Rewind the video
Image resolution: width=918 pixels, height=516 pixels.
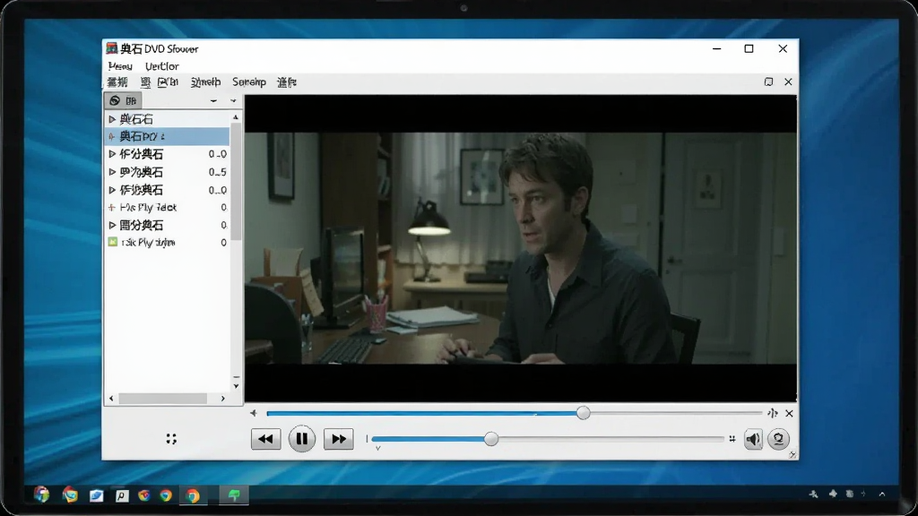(265, 439)
